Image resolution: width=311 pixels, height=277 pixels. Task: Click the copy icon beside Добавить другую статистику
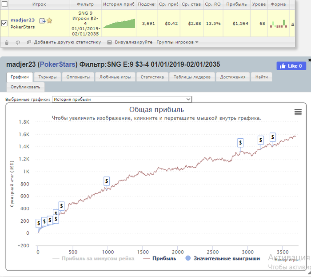coord(29,42)
